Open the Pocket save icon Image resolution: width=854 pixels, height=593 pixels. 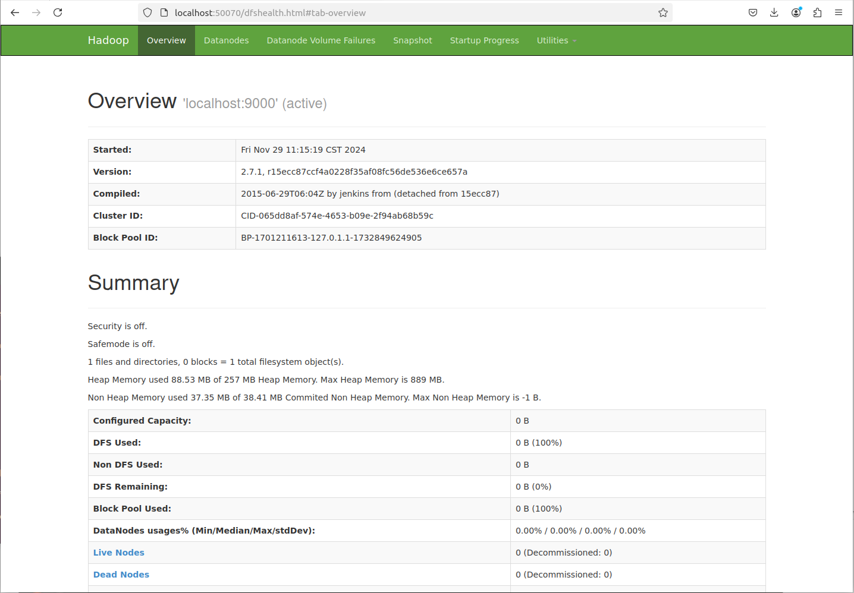coord(753,12)
